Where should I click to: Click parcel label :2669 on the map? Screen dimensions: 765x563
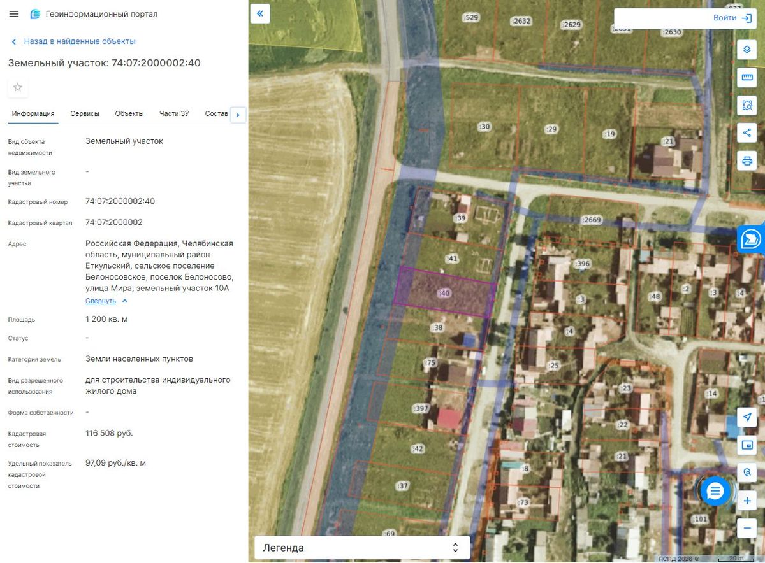592,220
